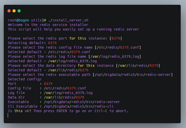Click line 'Please select the redis executable path'
Image resolution: width=186 pixels, height=128 pixels.
pos(90,75)
